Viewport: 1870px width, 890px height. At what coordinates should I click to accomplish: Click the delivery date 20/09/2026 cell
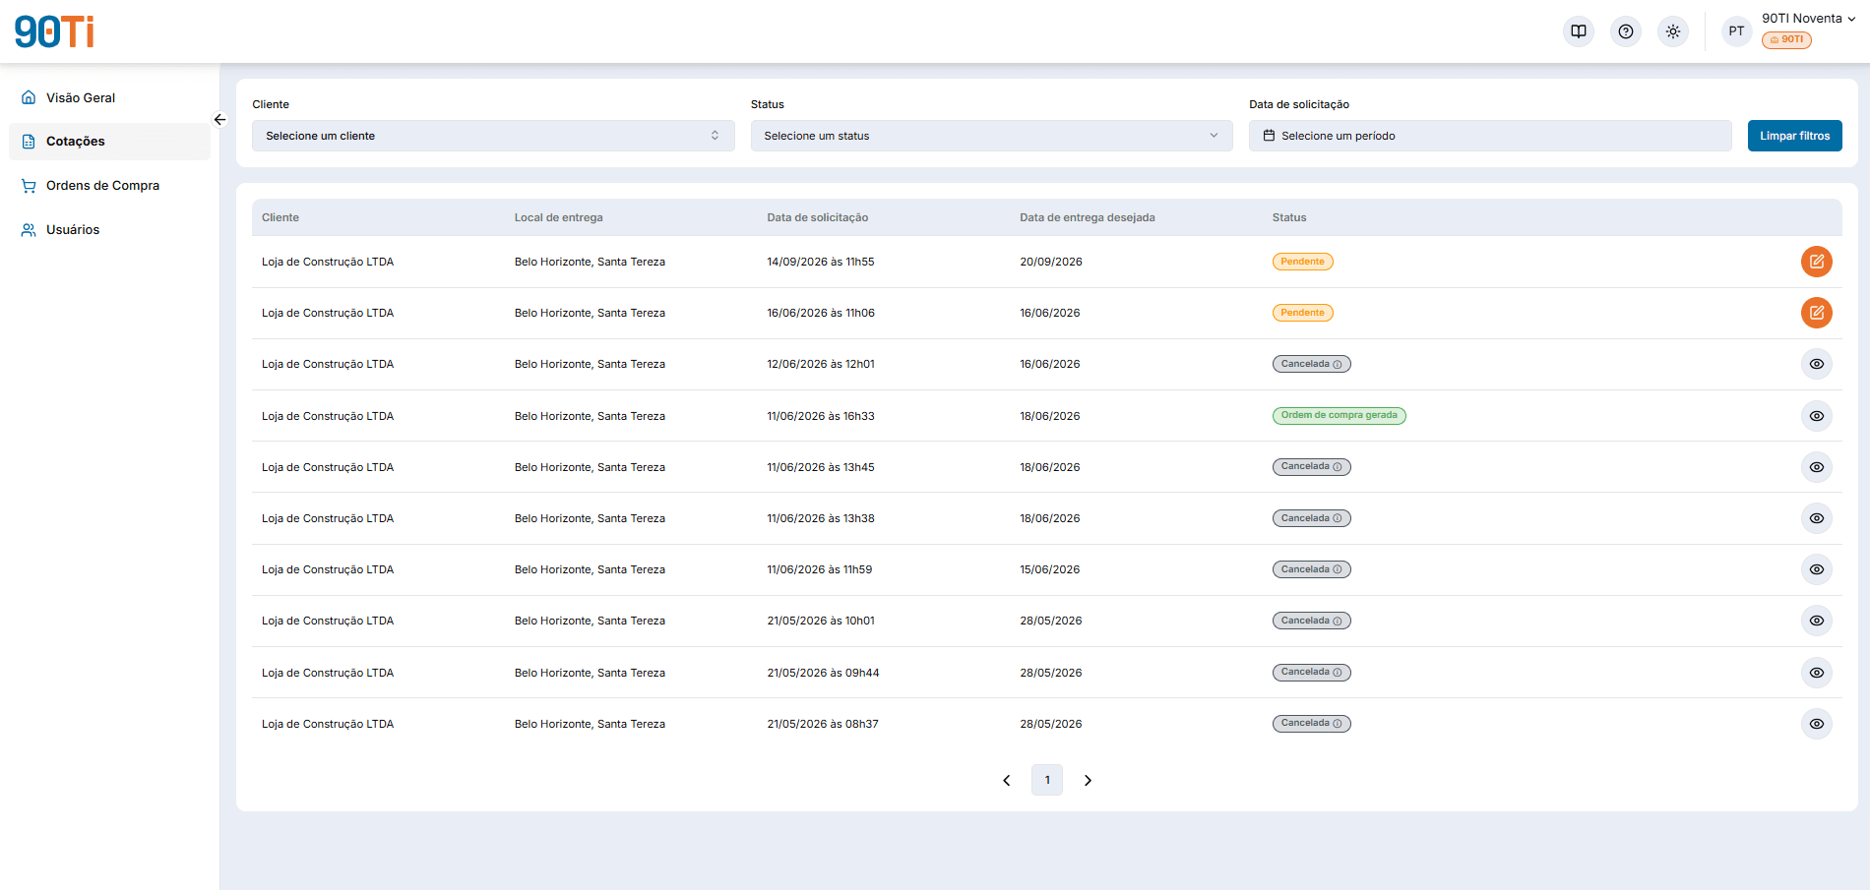[1051, 262]
